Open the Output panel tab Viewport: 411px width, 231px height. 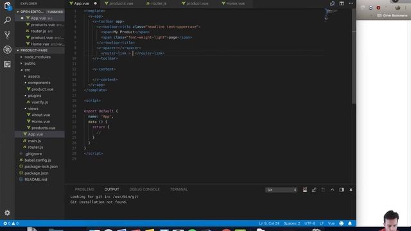[112, 189]
